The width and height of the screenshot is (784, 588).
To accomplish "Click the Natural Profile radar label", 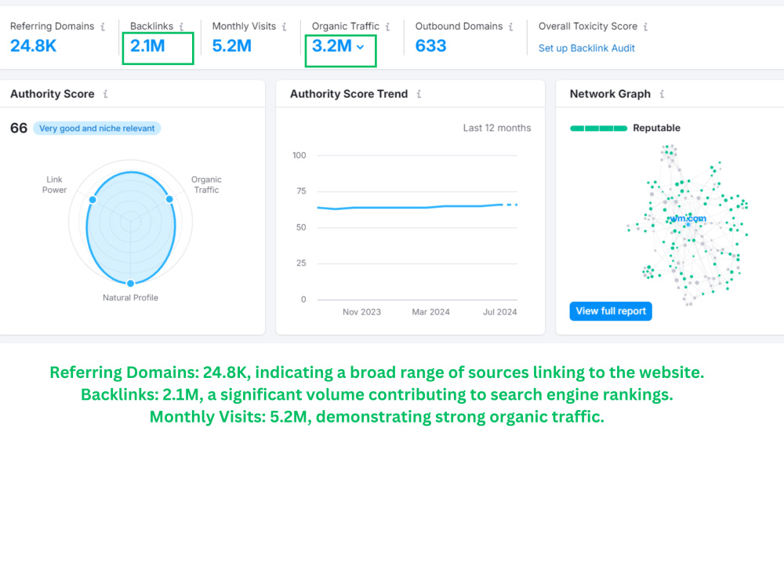I will pyautogui.click(x=130, y=298).
